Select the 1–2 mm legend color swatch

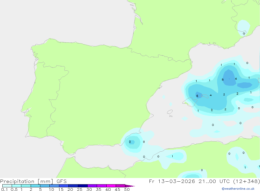pyautogui.click(x=26, y=186)
